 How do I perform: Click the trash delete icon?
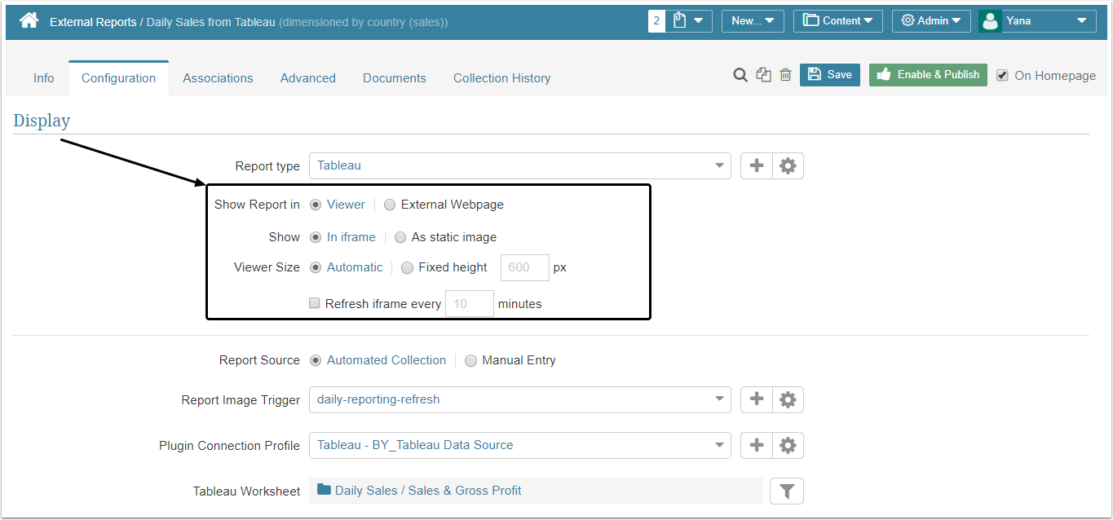tap(785, 75)
